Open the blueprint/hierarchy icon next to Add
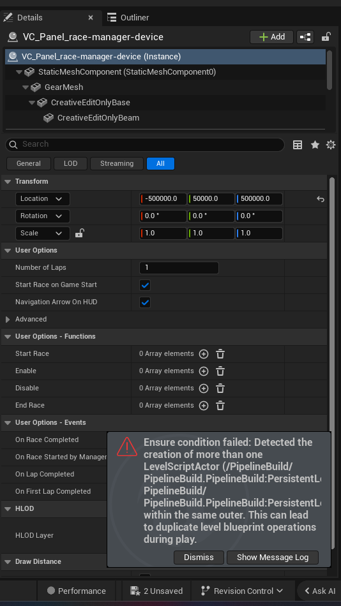 point(305,37)
